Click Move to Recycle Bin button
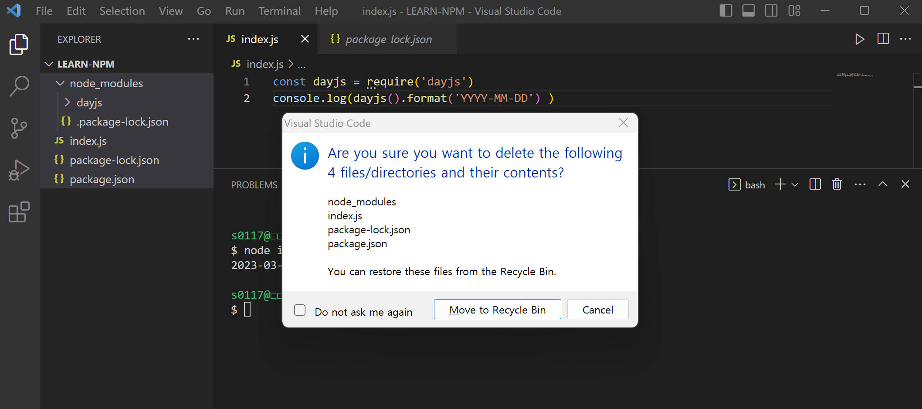The height and width of the screenshot is (409, 922). coord(497,310)
